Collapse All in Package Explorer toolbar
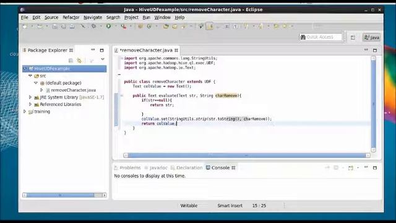The image size is (396, 223). click(x=71, y=61)
